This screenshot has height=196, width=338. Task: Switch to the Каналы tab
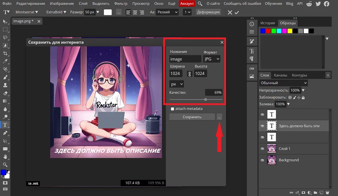pos(280,75)
